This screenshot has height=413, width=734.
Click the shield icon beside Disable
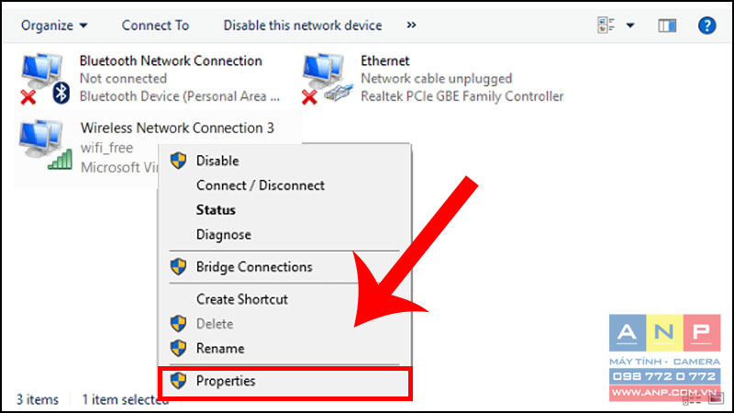[178, 161]
